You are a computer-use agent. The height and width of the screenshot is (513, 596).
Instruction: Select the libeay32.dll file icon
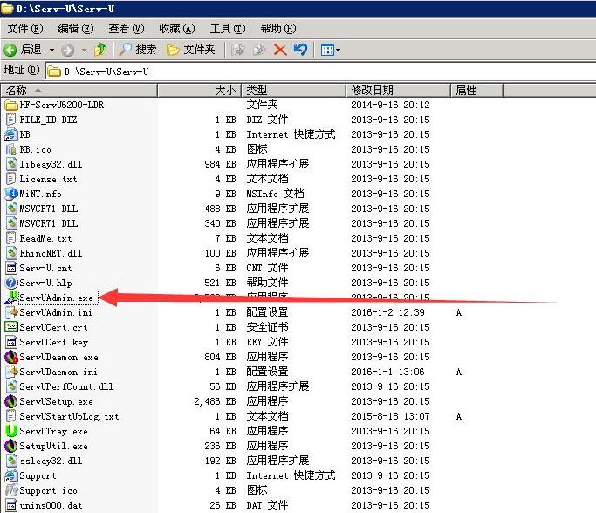11,164
